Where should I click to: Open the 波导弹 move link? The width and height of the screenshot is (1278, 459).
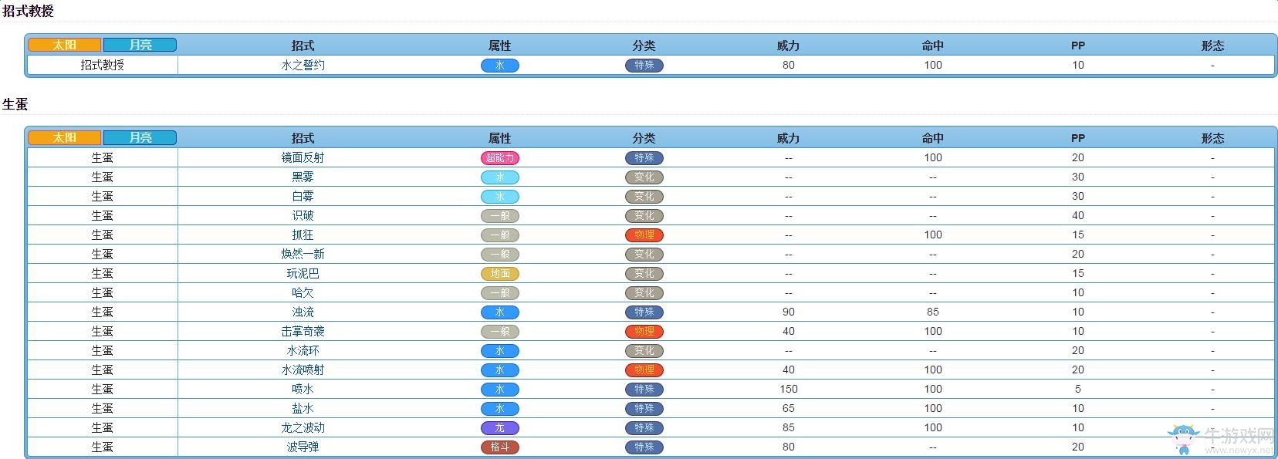[x=303, y=447]
